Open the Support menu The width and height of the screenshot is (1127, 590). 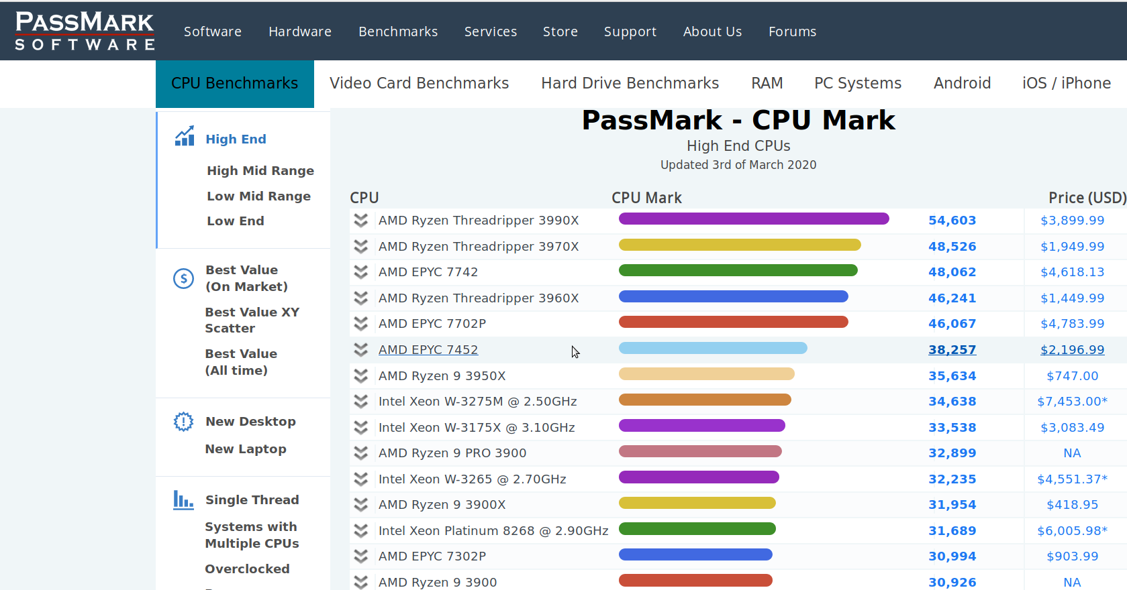pos(630,32)
